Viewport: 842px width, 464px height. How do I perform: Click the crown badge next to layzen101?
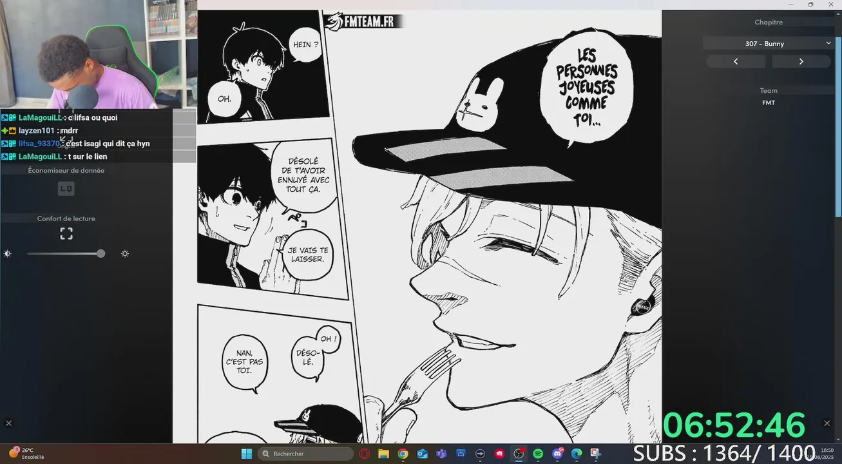[x=12, y=131]
